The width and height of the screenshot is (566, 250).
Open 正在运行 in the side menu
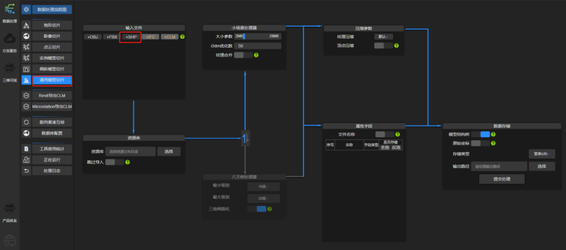(52, 160)
